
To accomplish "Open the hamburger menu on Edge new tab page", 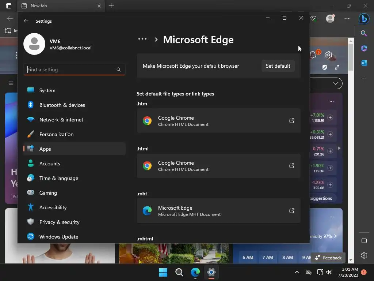I will tap(11, 83).
